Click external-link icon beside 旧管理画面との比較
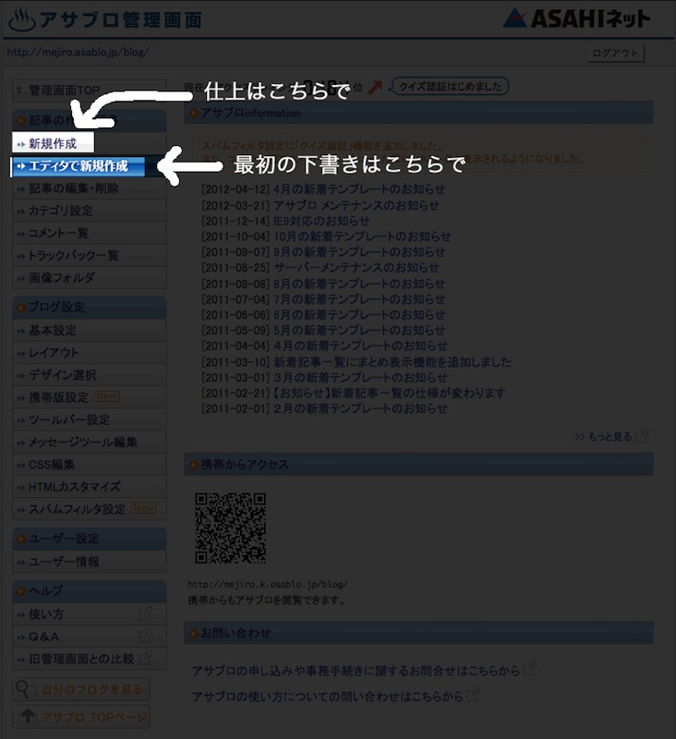The width and height of the screenshot is (676, 739). point(147,658)
